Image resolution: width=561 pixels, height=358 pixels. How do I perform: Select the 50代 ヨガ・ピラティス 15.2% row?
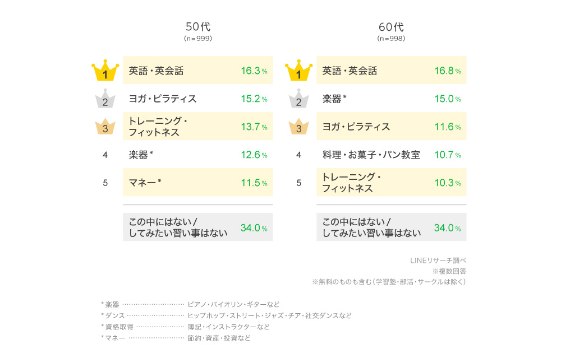pos(198,98)
